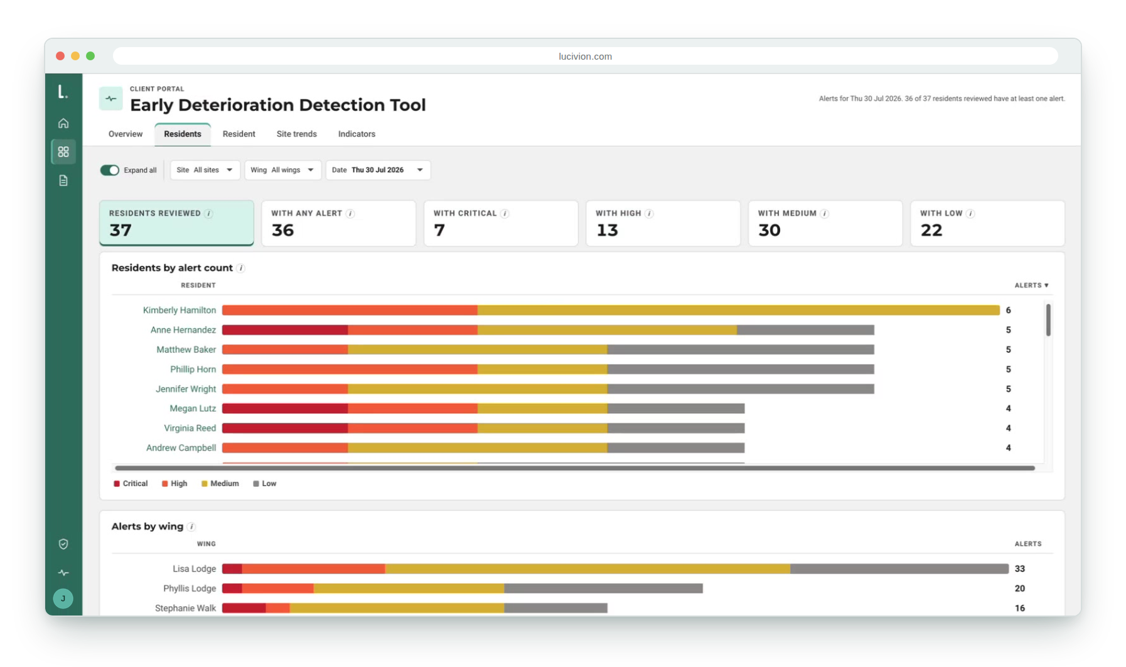Select the Residents Reviewed 37 card
Screen dimensions: 1126x667
point(176,223)
